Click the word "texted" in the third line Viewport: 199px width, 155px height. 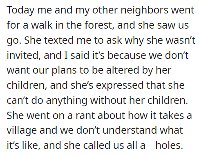pos(59,40)
